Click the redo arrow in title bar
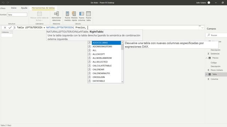 coord(8,2)
